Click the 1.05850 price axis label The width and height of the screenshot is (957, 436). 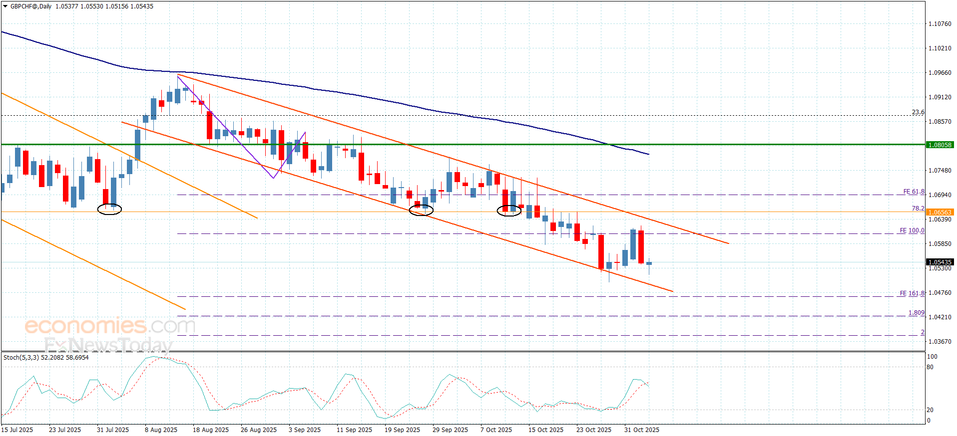tap(940, 244)
